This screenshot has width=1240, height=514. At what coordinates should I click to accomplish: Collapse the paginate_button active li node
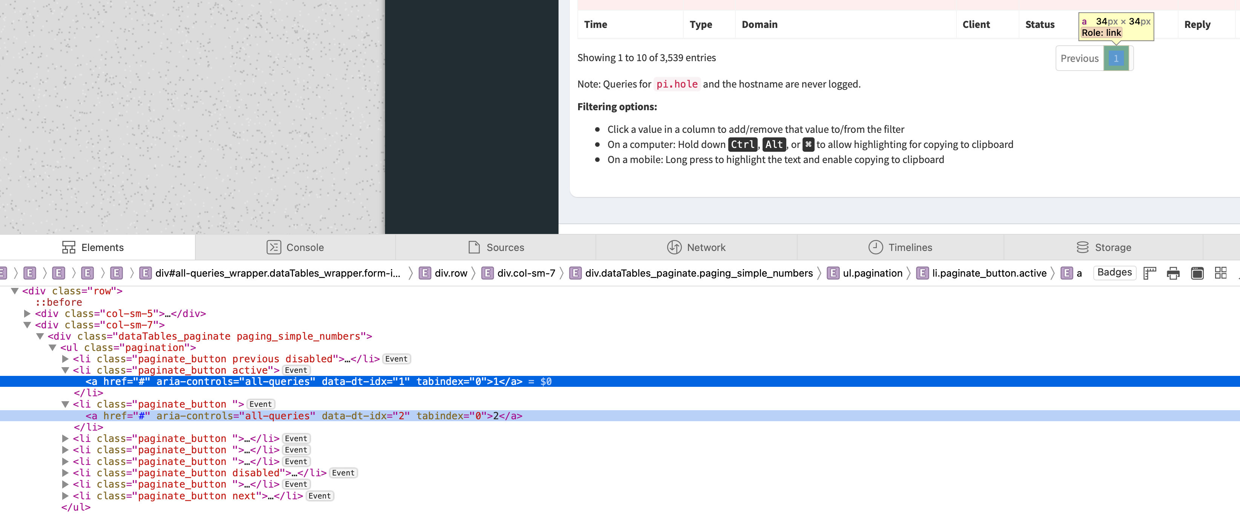(x=66, y=371)
